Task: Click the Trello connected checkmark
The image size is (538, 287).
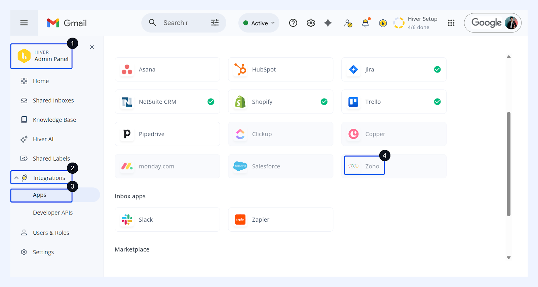Action: 437,102
